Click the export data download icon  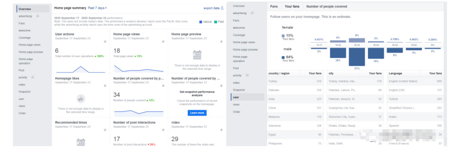222,8
